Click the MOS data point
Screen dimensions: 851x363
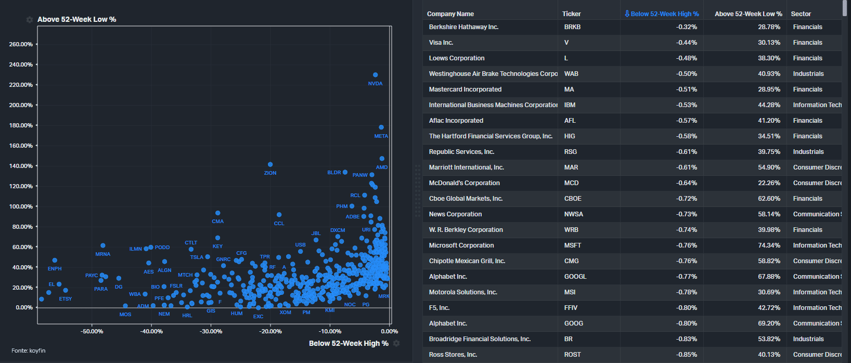pyautogui.click(x=125, y=306)
